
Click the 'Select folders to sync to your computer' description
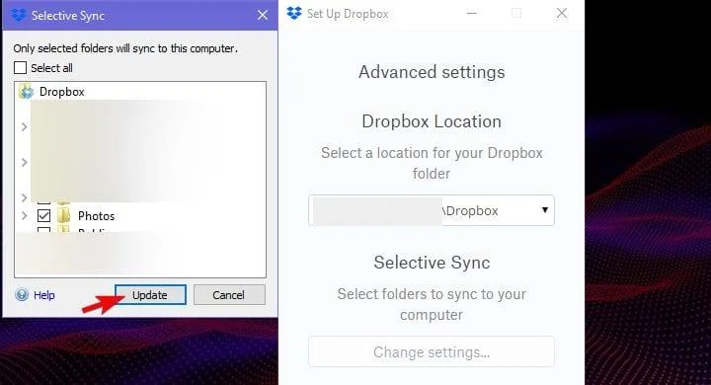tap(432, 304)
